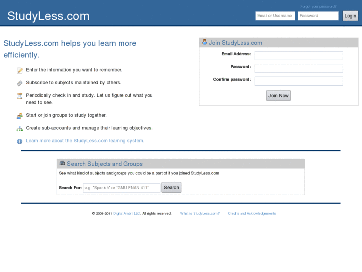Click the 'Join StudyLess.com' panel heading
Image resolution: width=362 pixels, height=272 pixels.
(x=235, y=43)
